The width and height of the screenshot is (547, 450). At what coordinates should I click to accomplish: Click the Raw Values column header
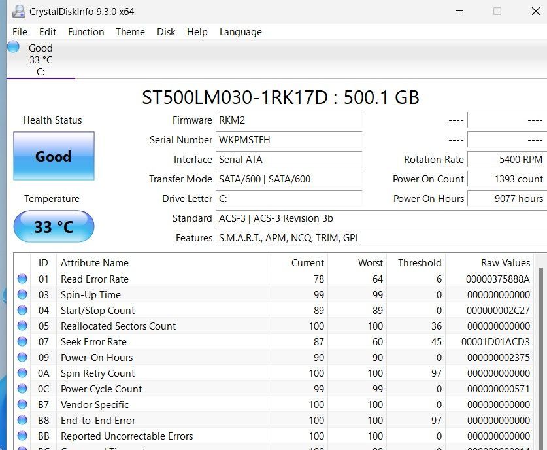[x=489, y=262]
